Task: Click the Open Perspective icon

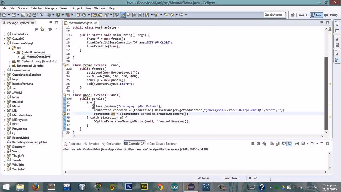Action: pos(293,15)
